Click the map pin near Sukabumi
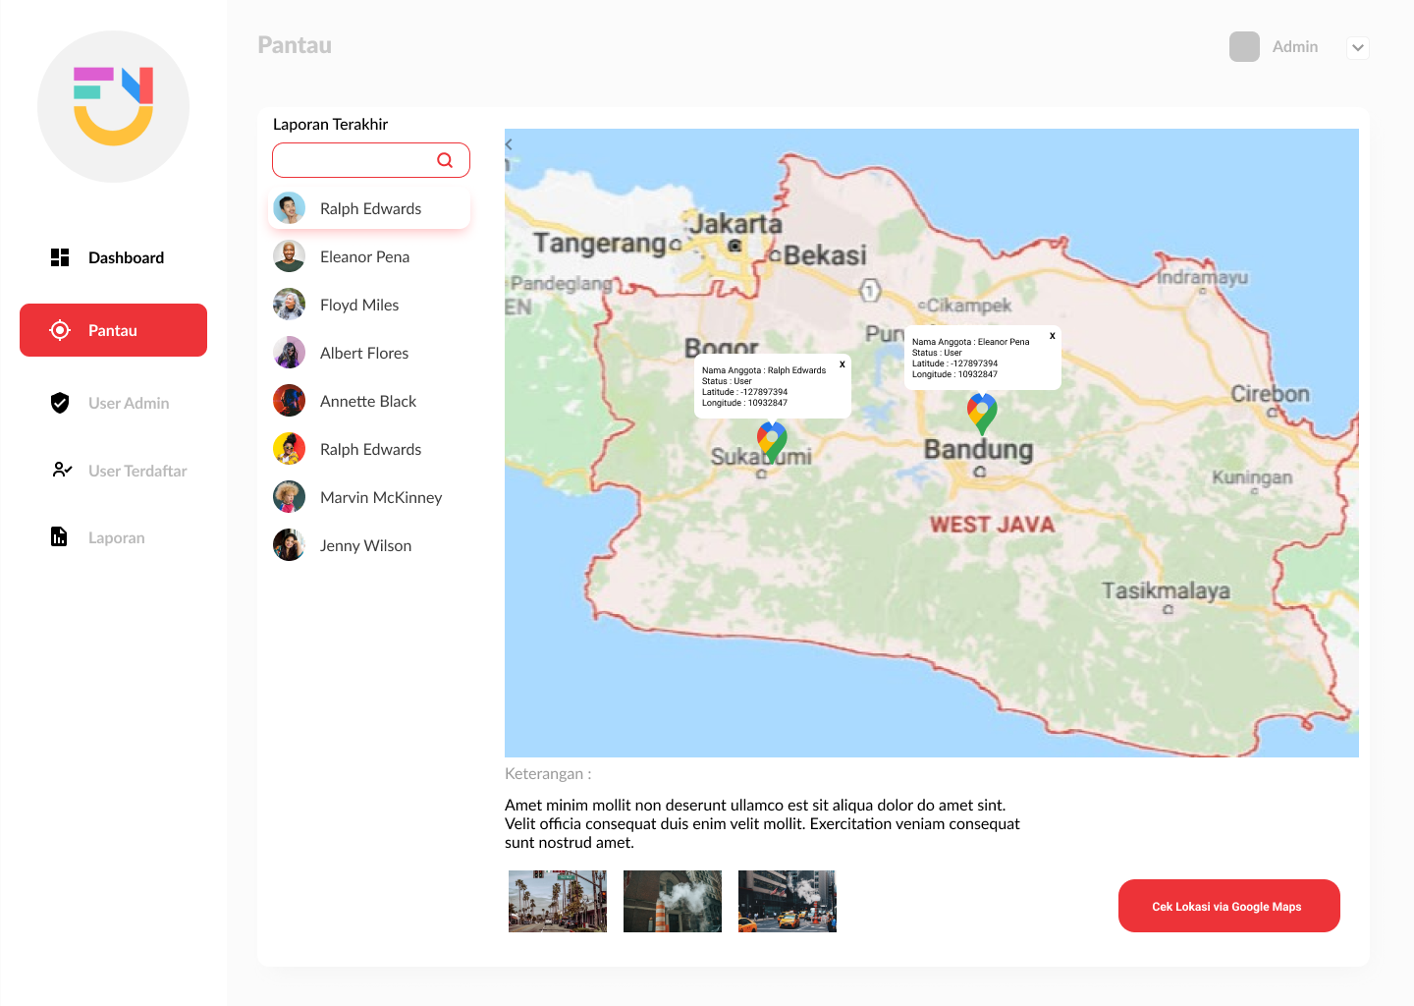The image size is (1414, 1006). (x=772, y=441)
